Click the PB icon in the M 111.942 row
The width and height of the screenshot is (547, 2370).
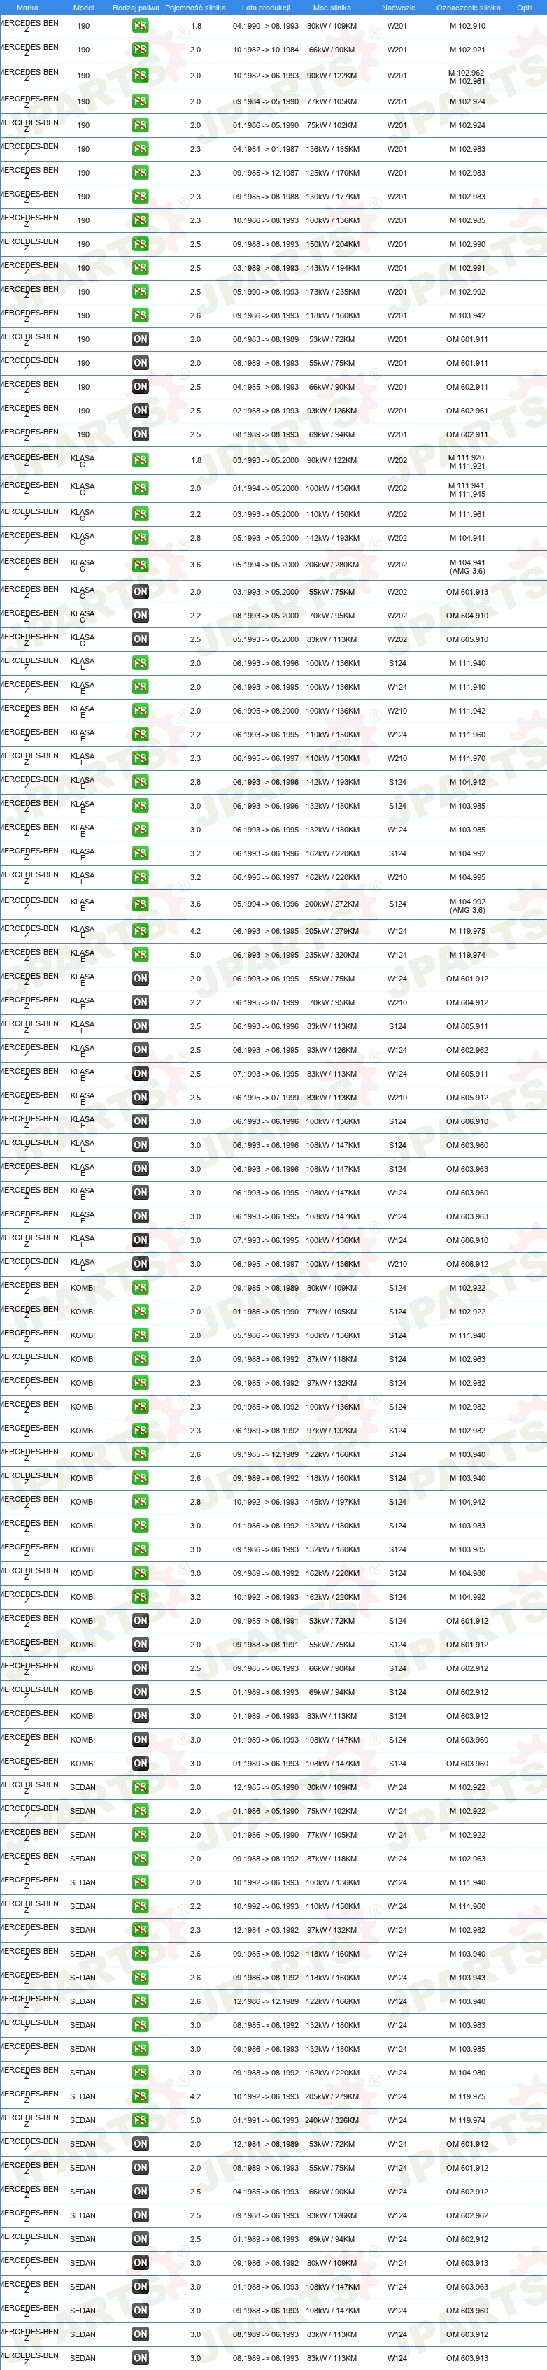[140, 710]
